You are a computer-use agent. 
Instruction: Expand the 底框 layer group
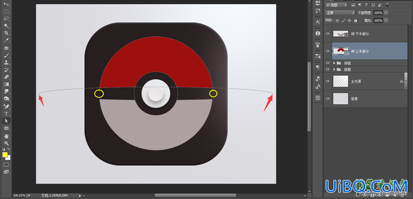click(334, 69)
